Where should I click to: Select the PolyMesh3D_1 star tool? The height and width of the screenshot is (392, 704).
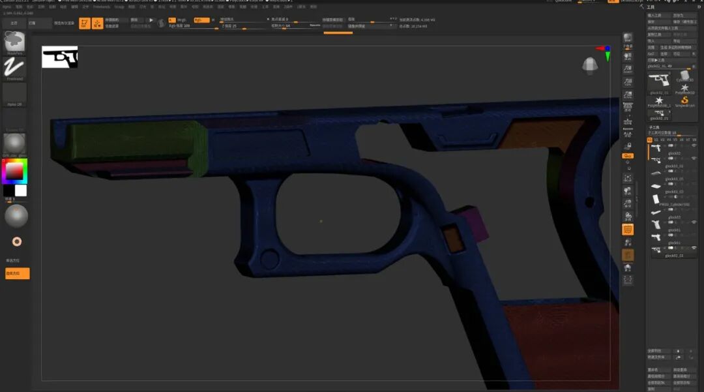[x=659, y=101]
